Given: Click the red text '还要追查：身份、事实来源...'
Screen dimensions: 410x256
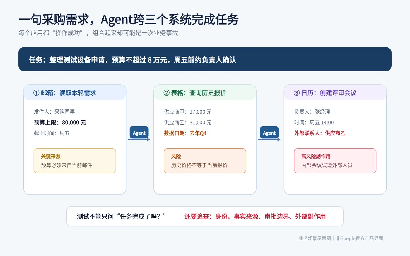Looking at the screenshot, I should click(255, 217).
